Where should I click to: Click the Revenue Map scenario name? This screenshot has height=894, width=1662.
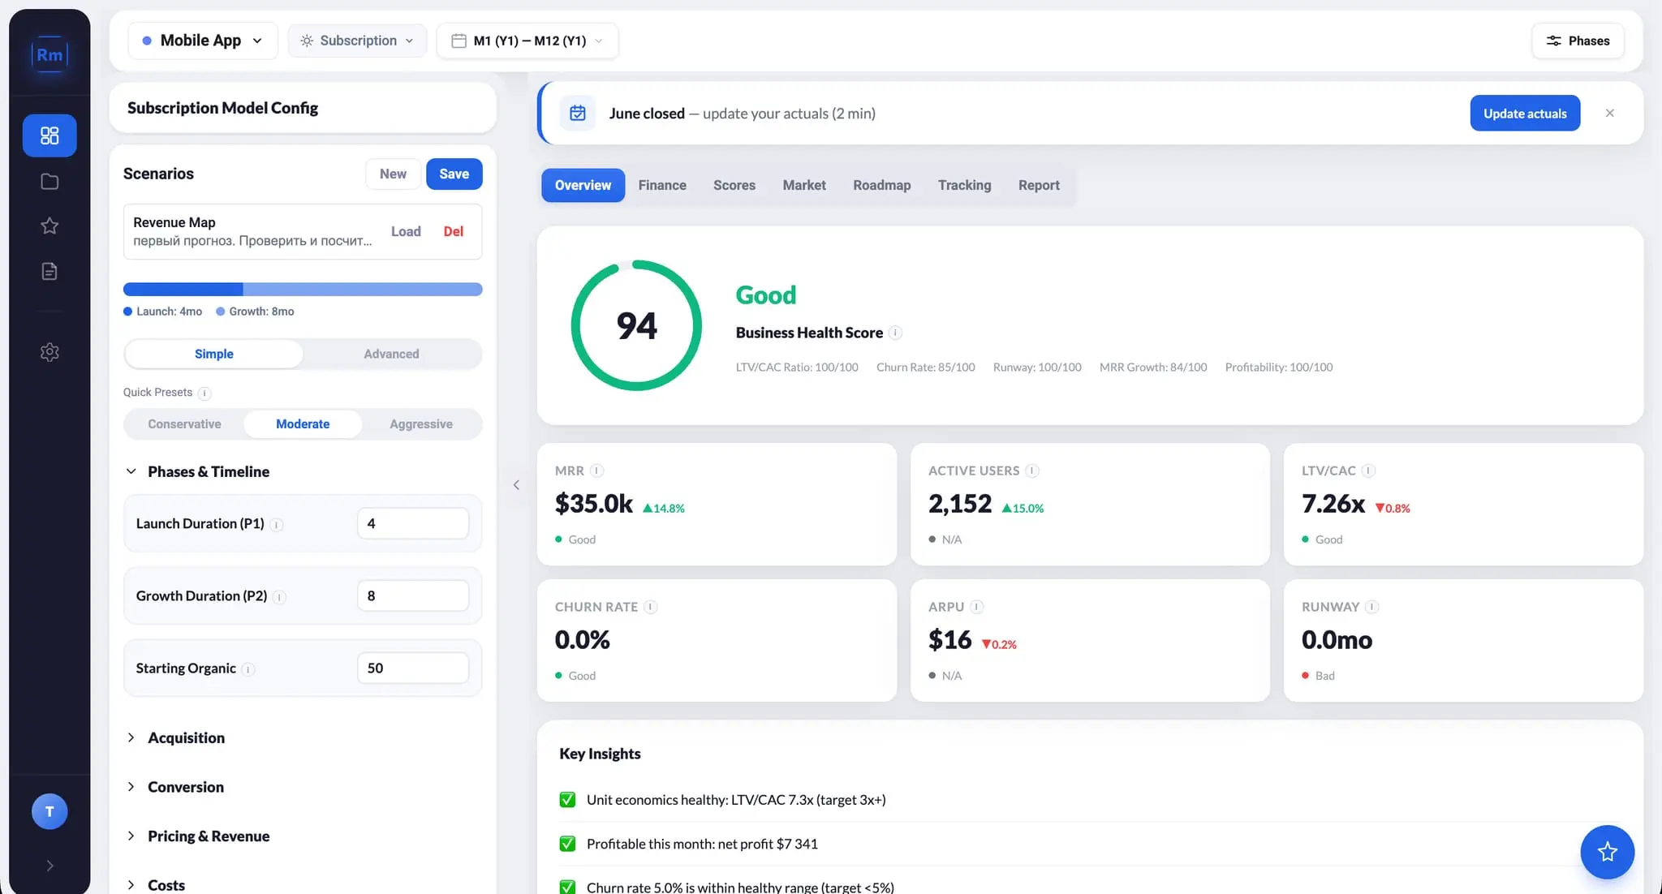click(174, 222)
